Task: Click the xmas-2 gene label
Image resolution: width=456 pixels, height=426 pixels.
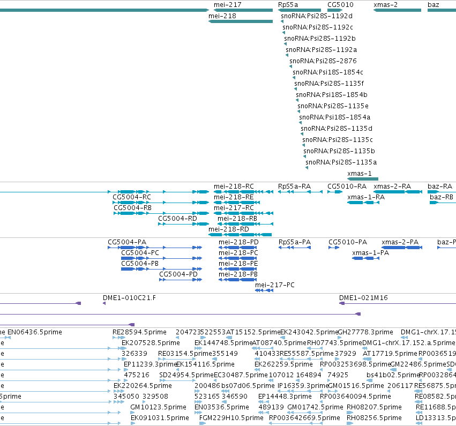Action: (385, 5)
